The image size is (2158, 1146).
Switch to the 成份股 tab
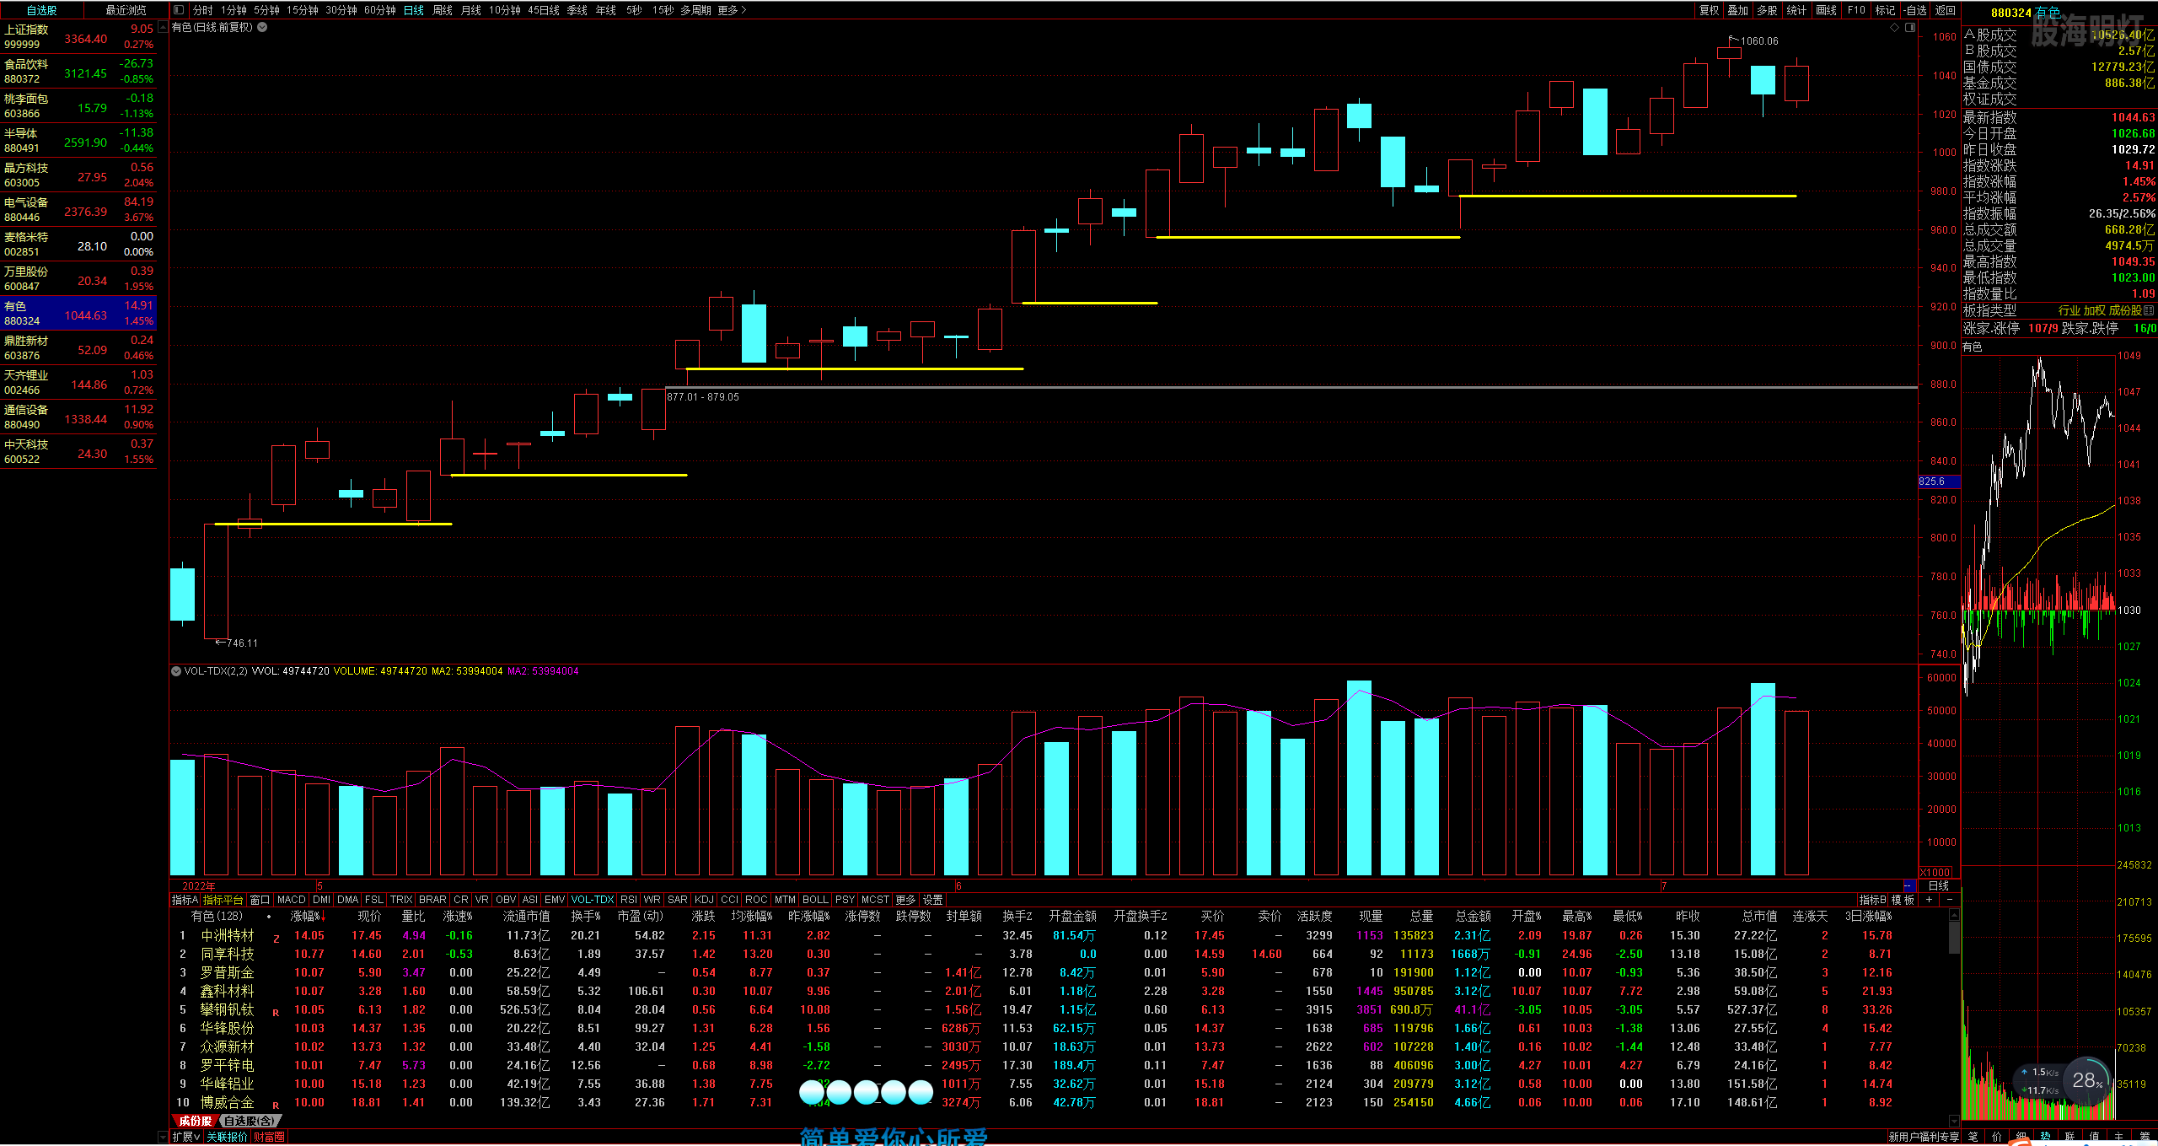click(x=195, y=1121)
